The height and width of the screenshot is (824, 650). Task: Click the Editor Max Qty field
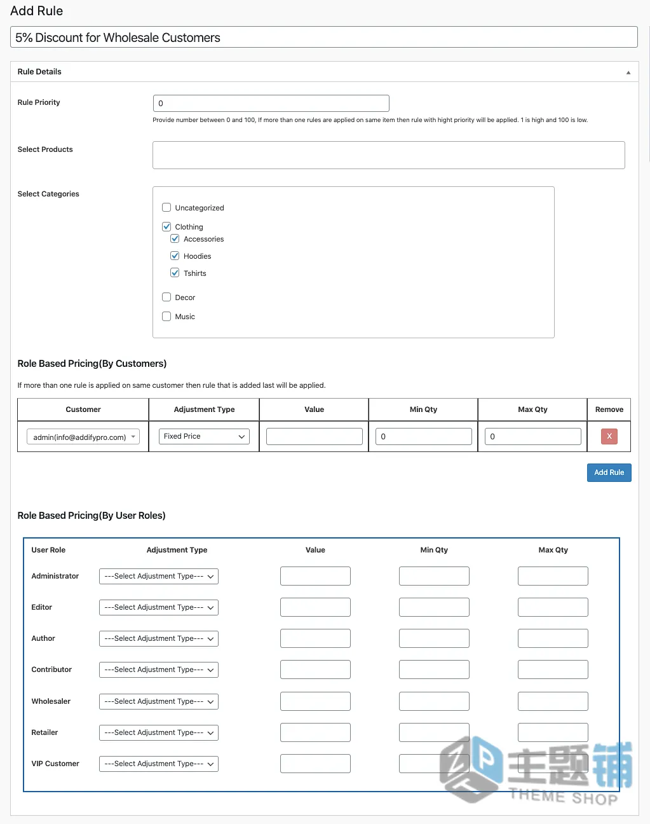[x=553, y=607]
